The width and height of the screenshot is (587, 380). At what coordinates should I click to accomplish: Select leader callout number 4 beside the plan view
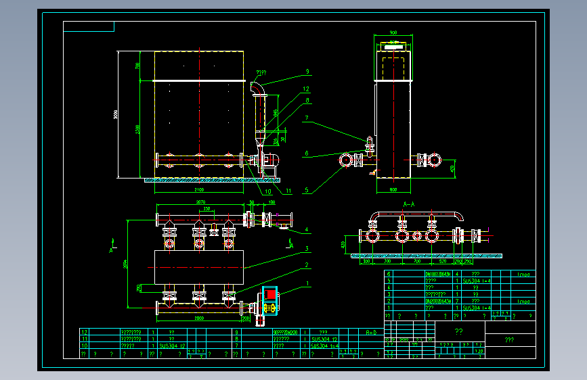(x=307, y=230)
